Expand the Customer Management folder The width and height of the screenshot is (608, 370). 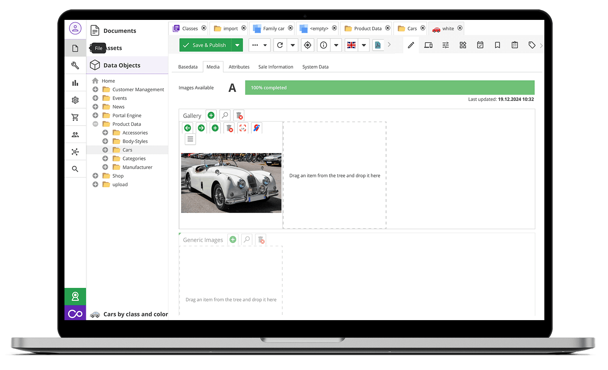tap(95, 90)
